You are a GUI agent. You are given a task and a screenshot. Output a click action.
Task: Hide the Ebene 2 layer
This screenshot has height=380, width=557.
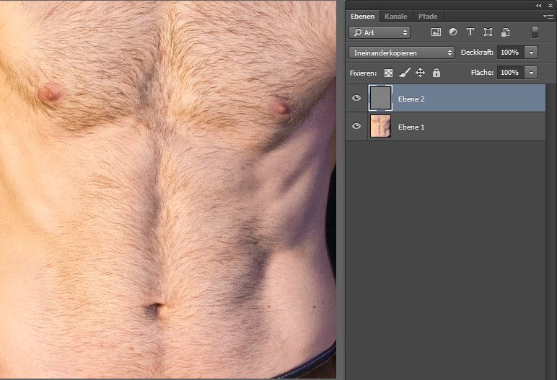pyautogui.click(x=356, y=98)
